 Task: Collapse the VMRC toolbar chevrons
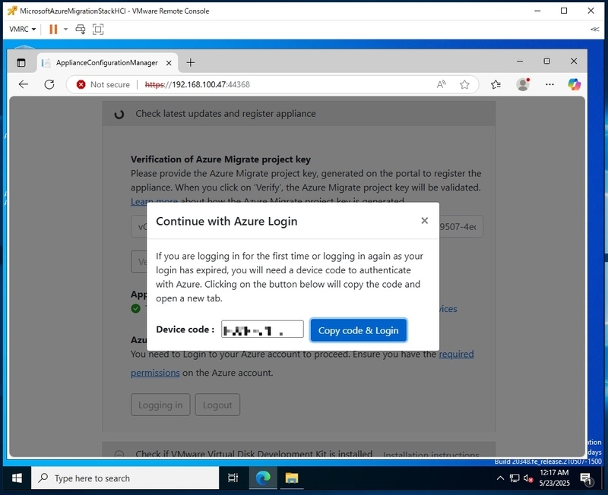[594, 29]
